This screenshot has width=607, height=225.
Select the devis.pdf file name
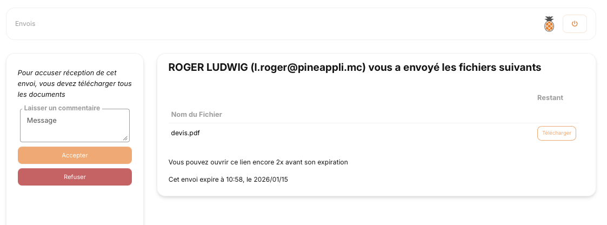(185, 133)
